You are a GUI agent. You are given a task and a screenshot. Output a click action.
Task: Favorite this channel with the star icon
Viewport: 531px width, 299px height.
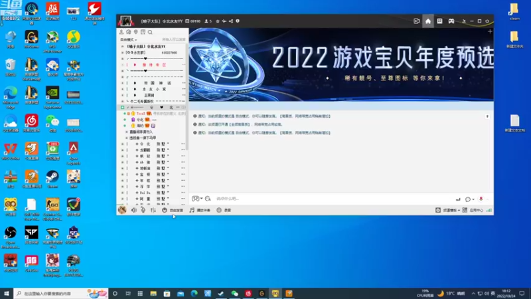pos(218,21)
